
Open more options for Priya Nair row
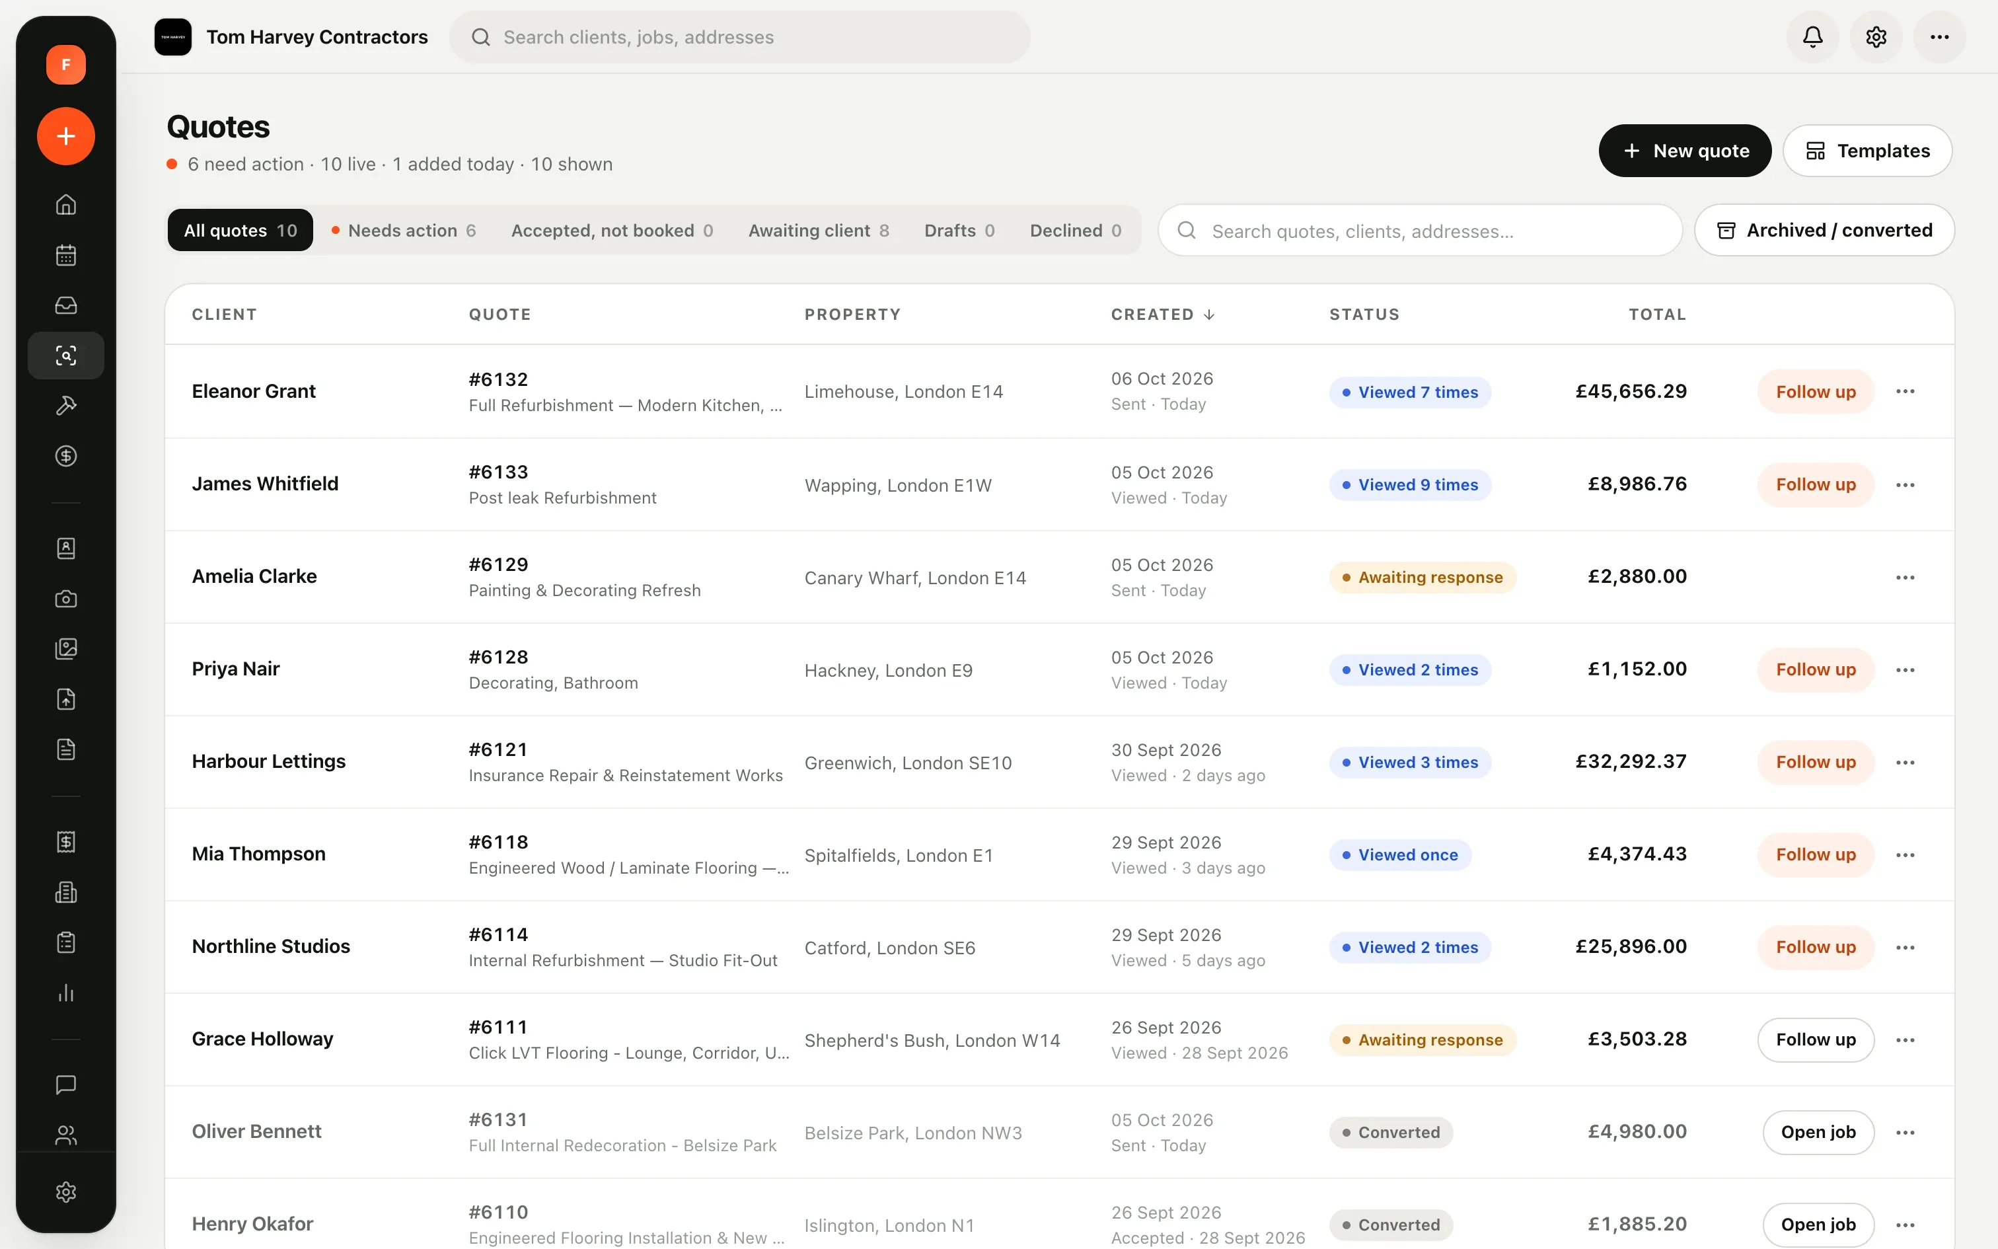click(x=1905, y=670)
